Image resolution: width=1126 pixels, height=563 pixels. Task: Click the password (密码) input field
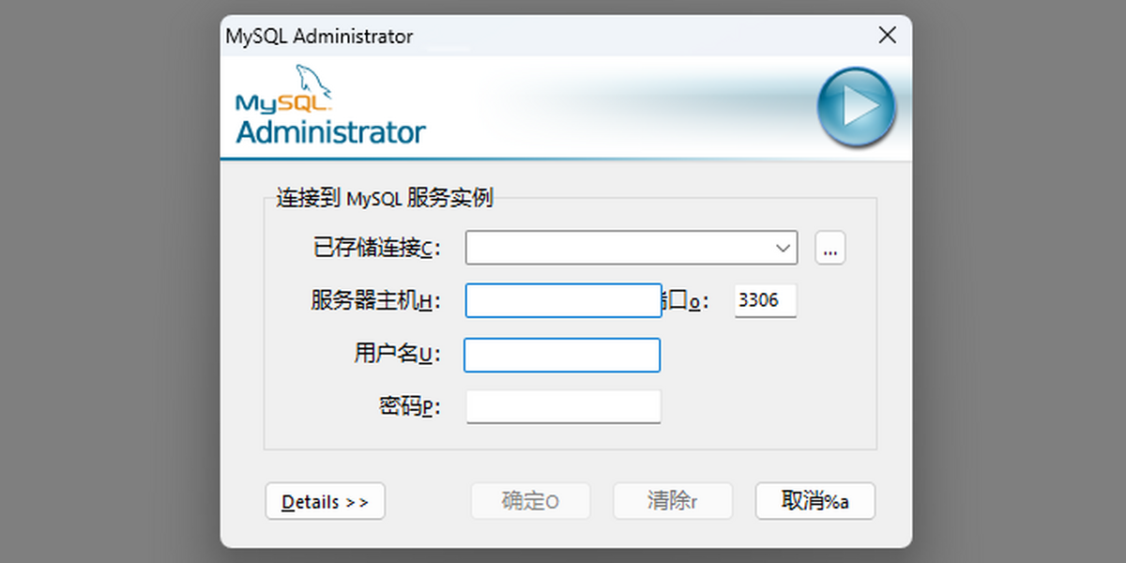pos(563,407)
